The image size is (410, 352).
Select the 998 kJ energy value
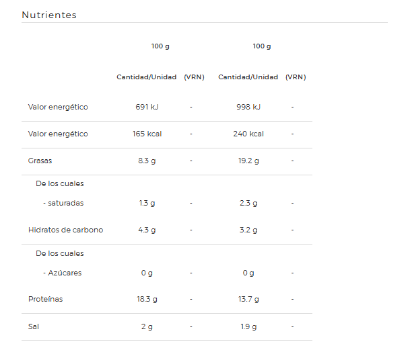point(248,107)
